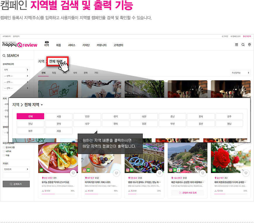Switch to the 맛집 category tab
The height and width of the screenshot is (223, 254).
click(54, 73)
